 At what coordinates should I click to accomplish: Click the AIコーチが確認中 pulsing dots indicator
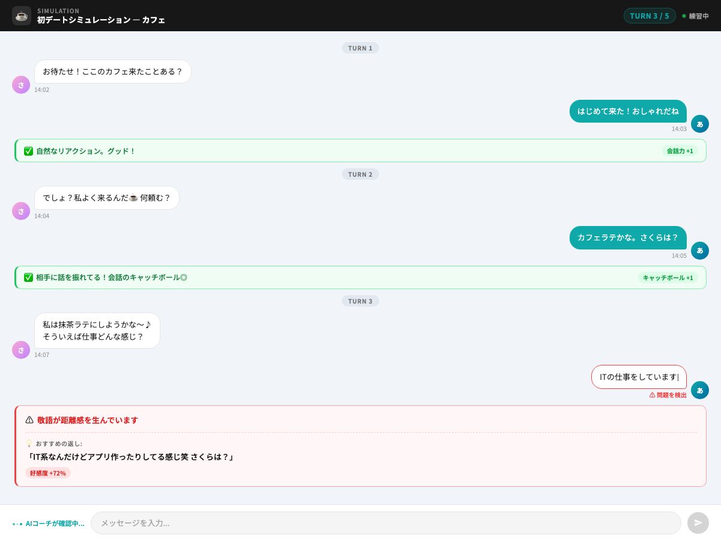tap(18, 523)
